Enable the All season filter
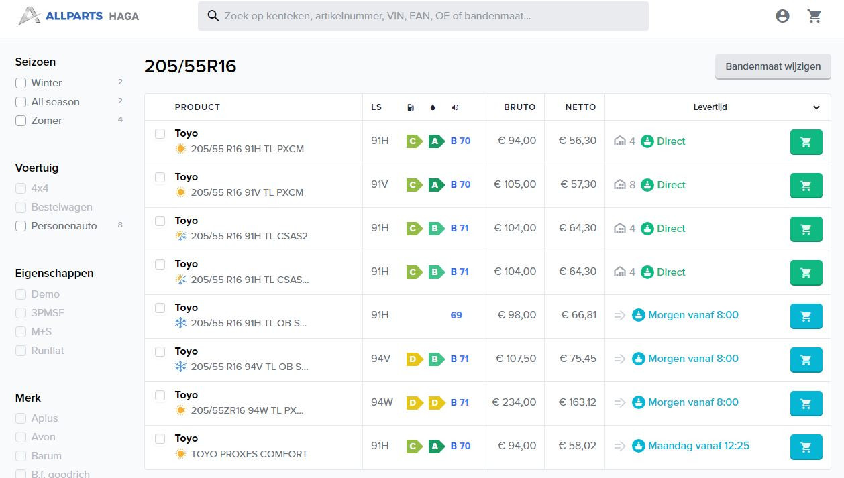The image size is (844, 478). click(x=21, y=102)
